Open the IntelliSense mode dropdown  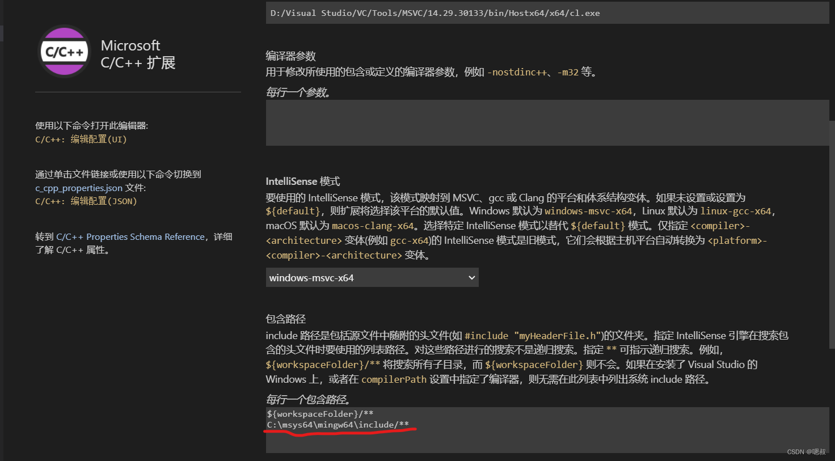coord(372,277)
